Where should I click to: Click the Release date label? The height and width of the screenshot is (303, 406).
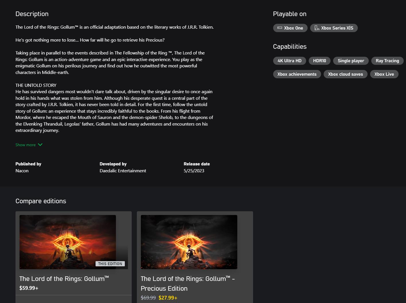197,164
